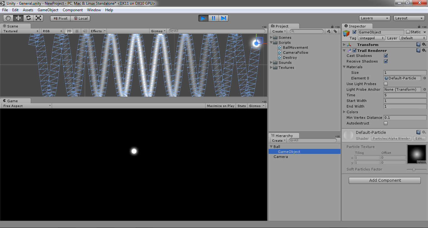Open Transform component help icon
428x228 pixels.
418,44
